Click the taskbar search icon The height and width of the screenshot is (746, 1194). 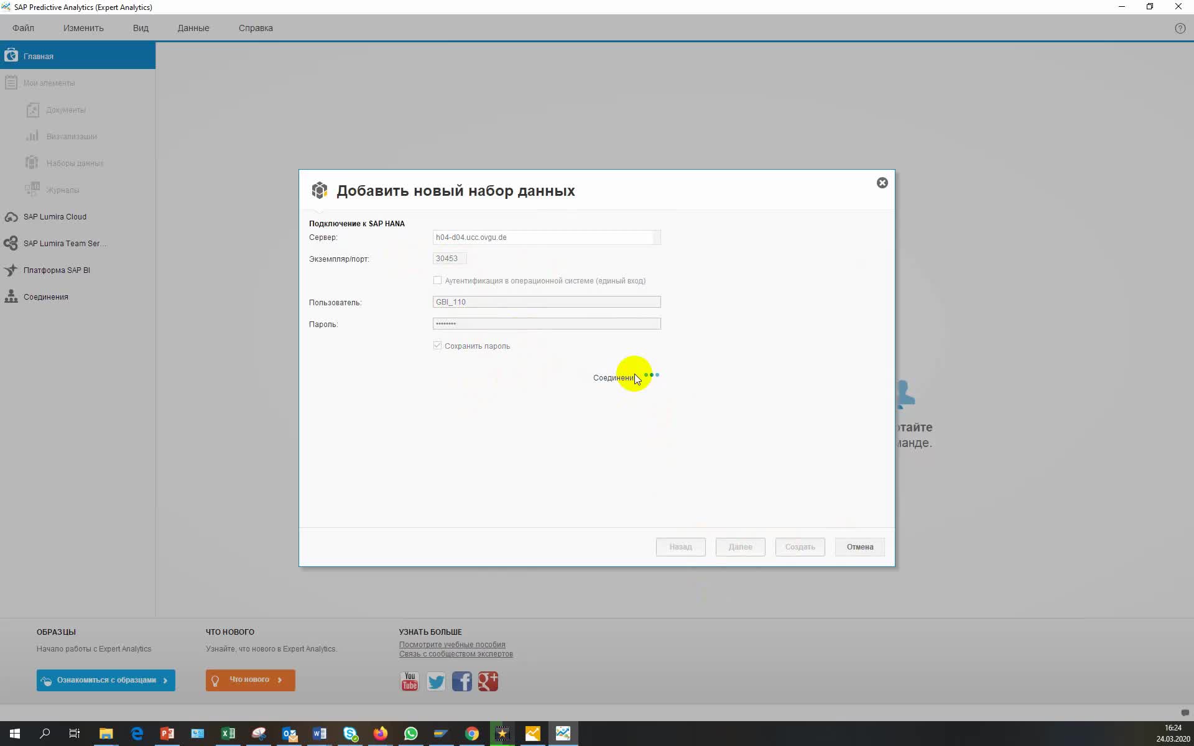coord(45,734)
